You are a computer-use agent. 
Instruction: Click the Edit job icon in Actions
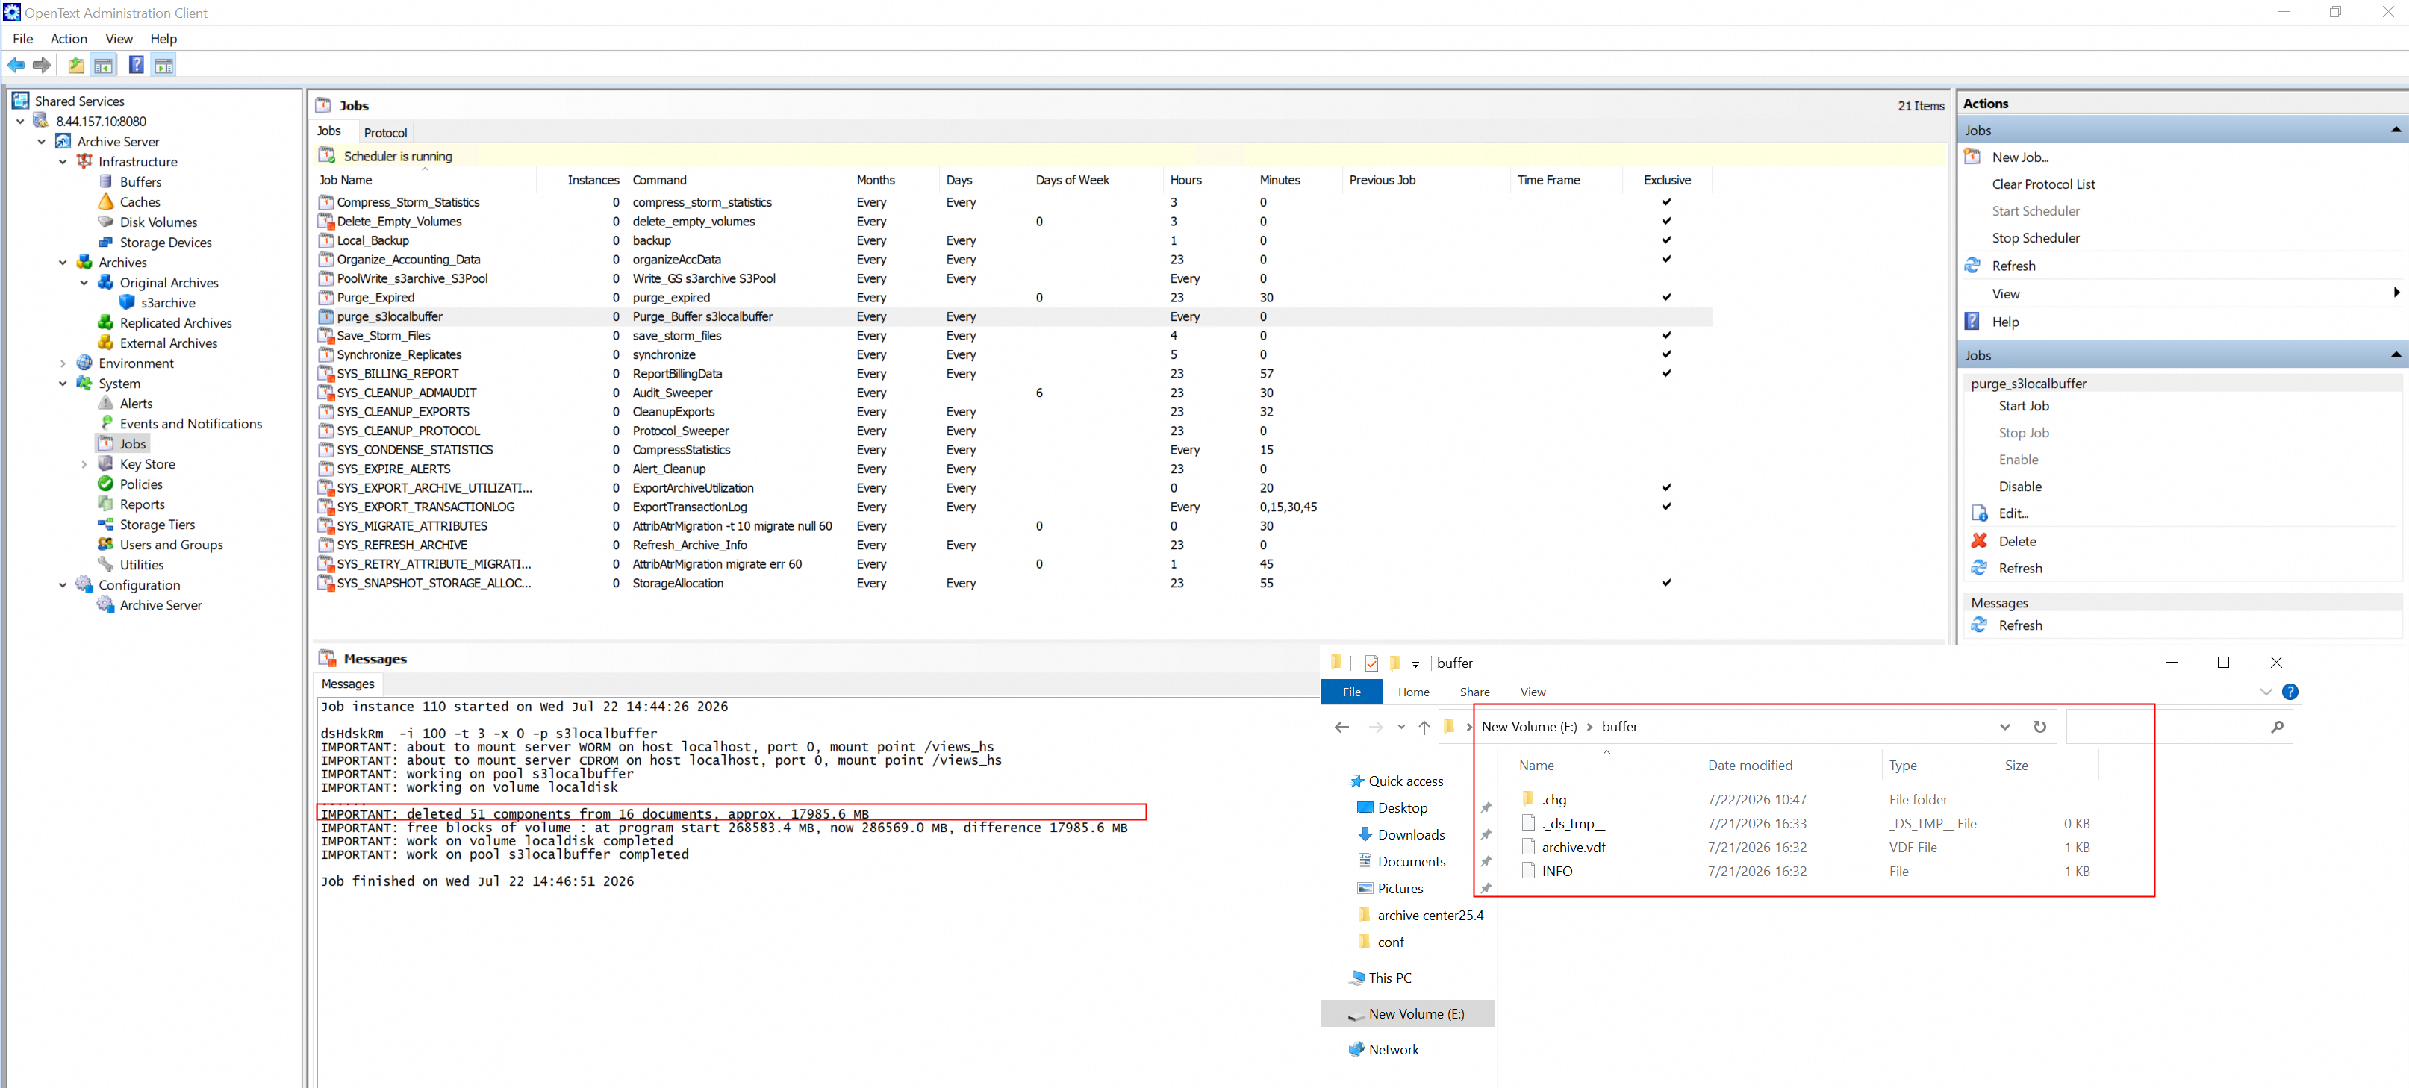click(x=1979, y=513)
